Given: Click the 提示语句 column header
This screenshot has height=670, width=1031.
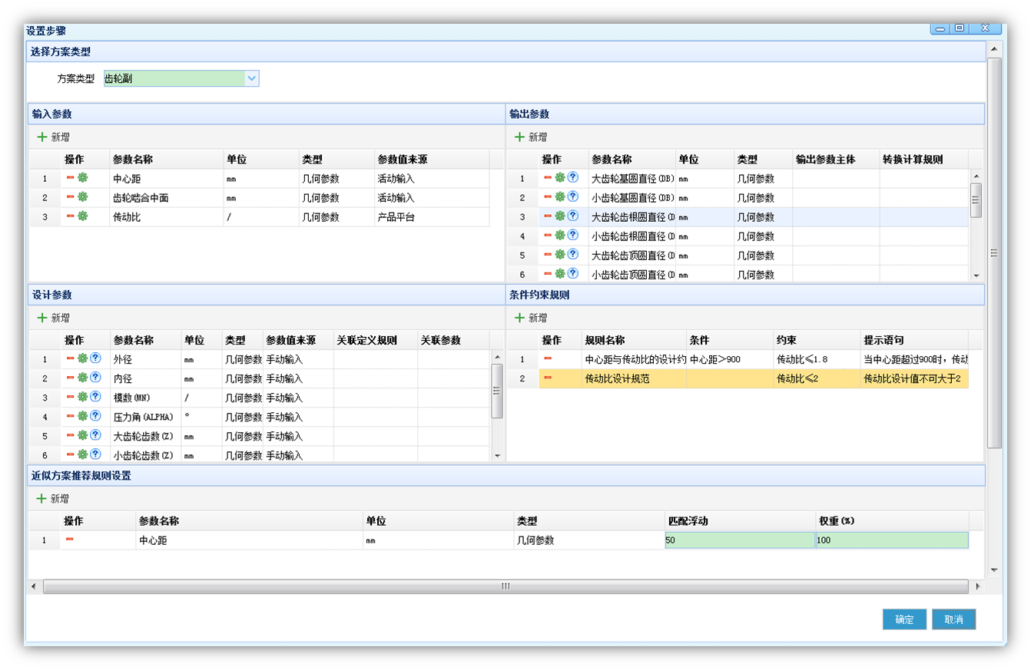Looking at the screenshot, I should (914, 340).
